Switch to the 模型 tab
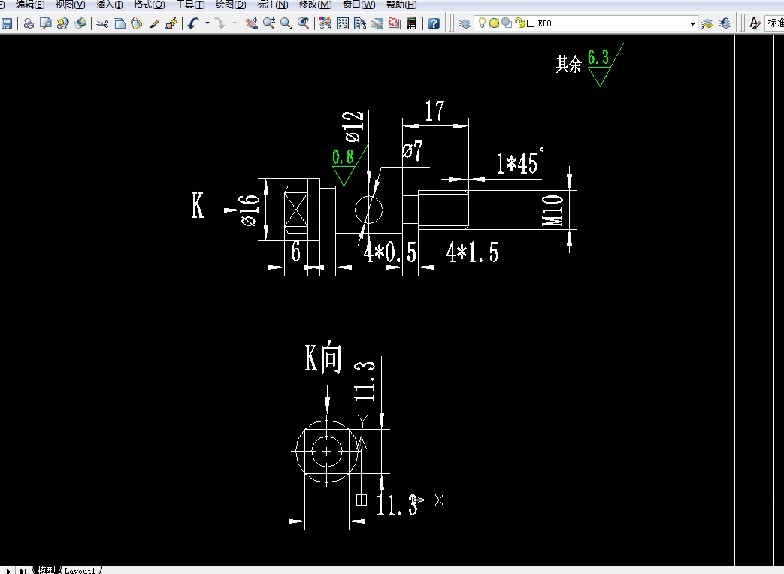 [x=46, y=570]
